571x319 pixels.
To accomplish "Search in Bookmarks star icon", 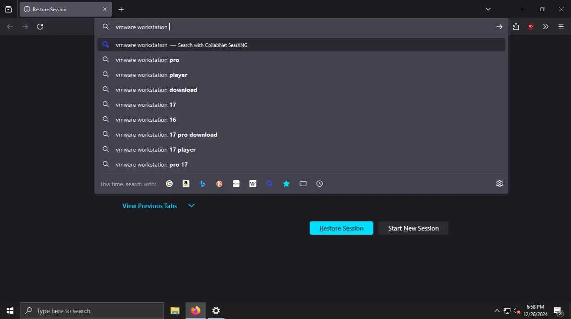I will (x=286, y=184).
